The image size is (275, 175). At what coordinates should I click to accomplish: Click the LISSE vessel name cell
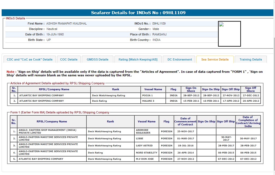(146, 138)
